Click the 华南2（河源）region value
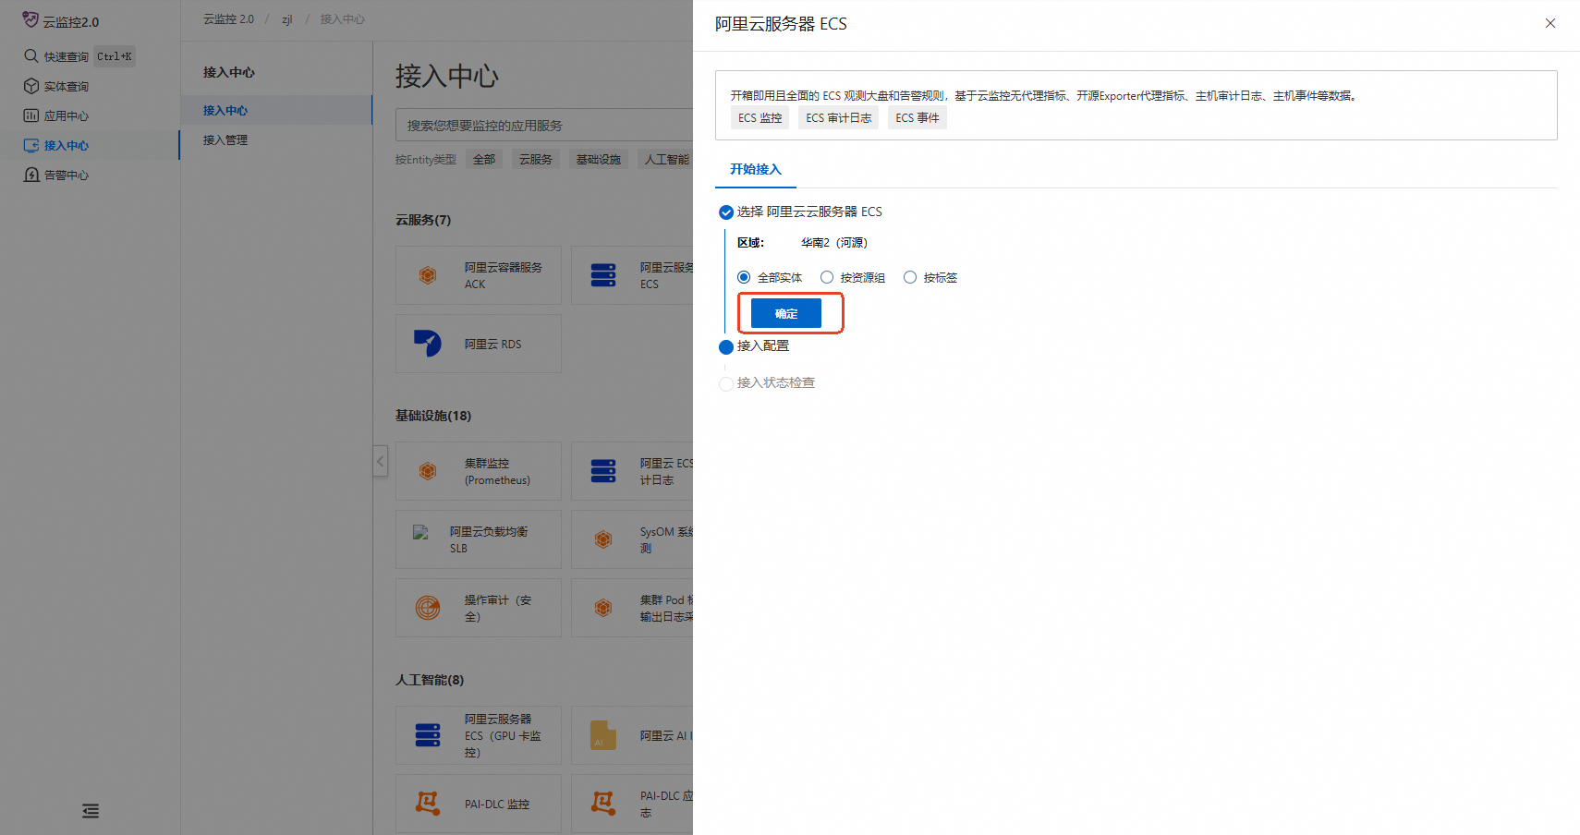The width and height of the screenshot is (1580, 835). 834,242
